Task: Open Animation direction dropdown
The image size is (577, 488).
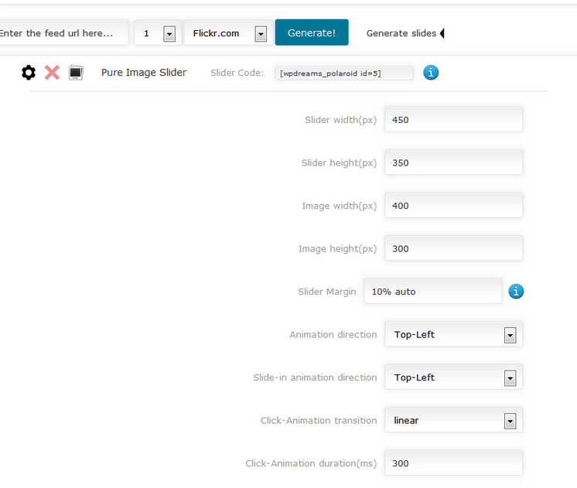Action: (x=453, y=334)
